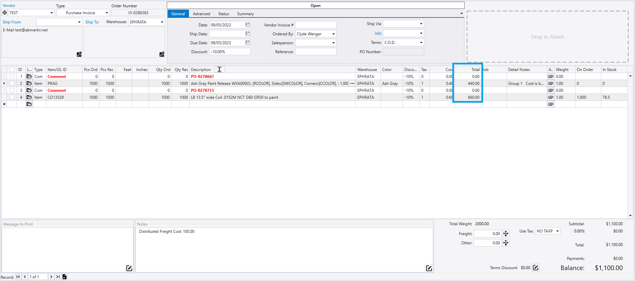Open the Date field calendar picker
635x281 pixels.
coord(248,25)
